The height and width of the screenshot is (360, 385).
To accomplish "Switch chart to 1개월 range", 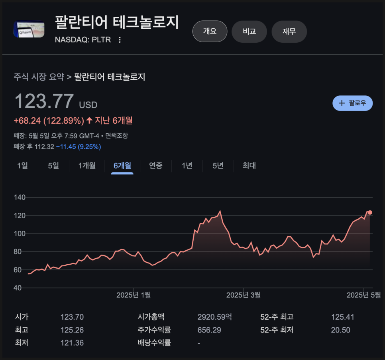I will pos(86,166).
